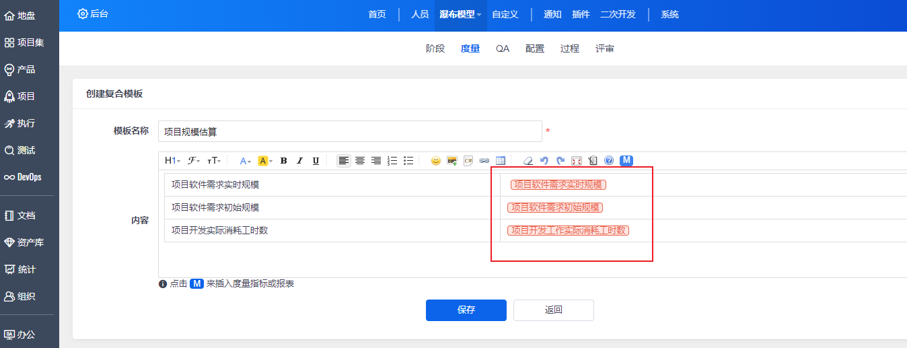Screen dimensions: 907x348
Task: Open 文档 in the left sidebar
Action: tap(20, 215)
